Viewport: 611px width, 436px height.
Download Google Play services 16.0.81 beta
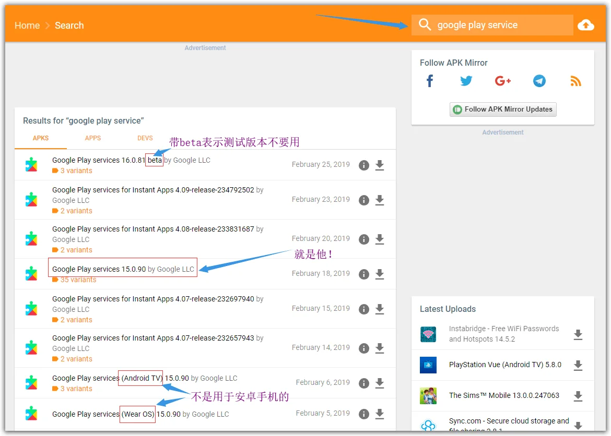point(380,165)
